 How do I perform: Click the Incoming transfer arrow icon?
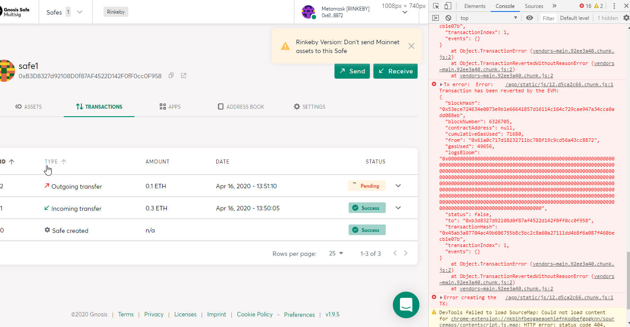(47, 208)
